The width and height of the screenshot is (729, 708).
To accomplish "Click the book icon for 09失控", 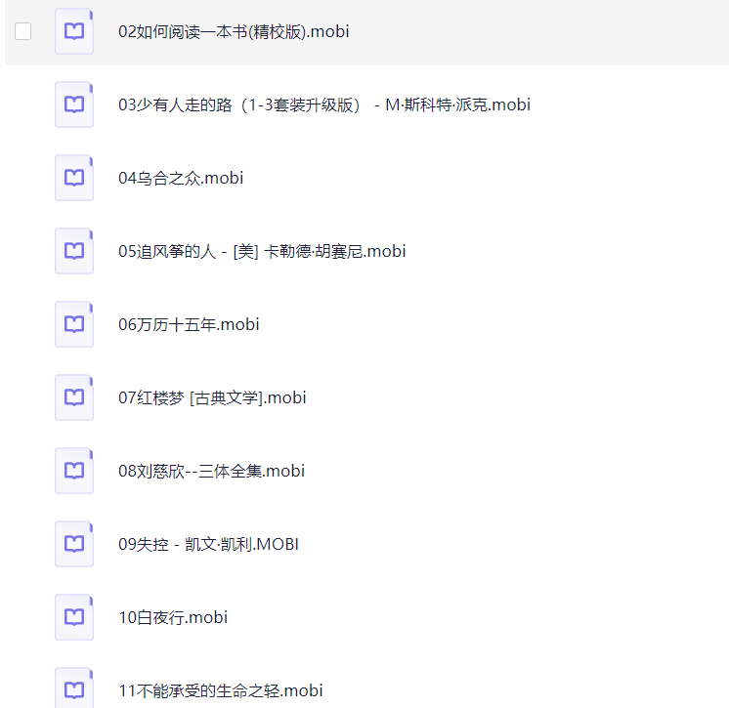I will [74, 544].
